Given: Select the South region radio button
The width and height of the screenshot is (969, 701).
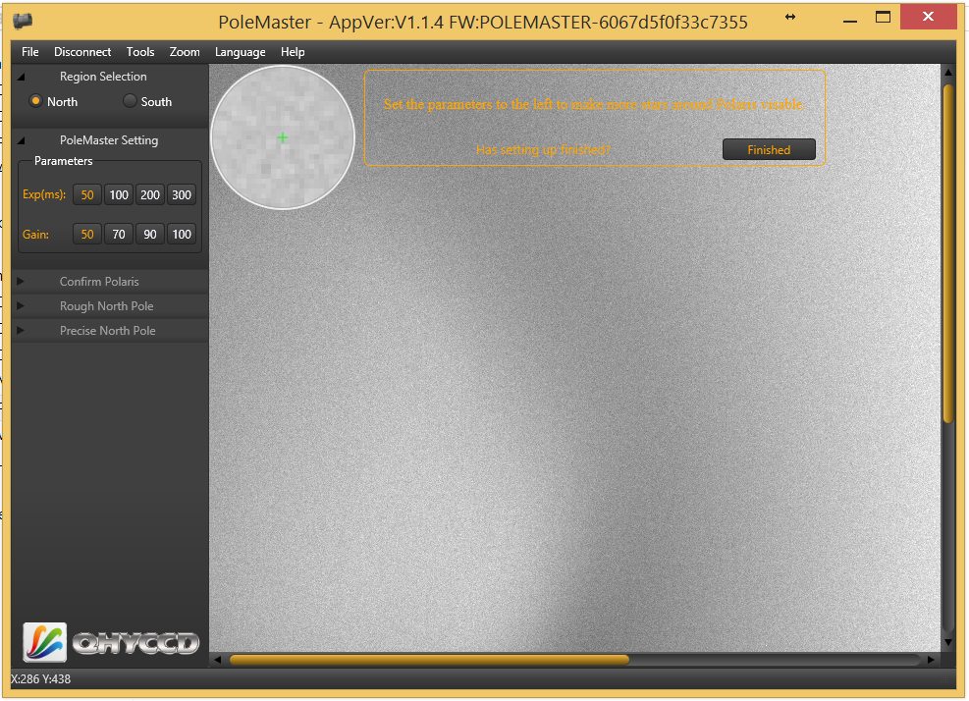Looking at the screenshot, I should click(130, 101).
